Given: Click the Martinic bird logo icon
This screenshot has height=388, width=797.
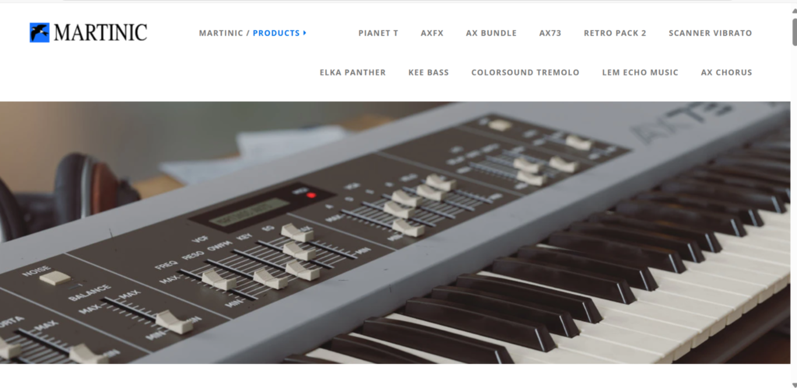Looking at the screenshot, I should click(x=39, y=33).
